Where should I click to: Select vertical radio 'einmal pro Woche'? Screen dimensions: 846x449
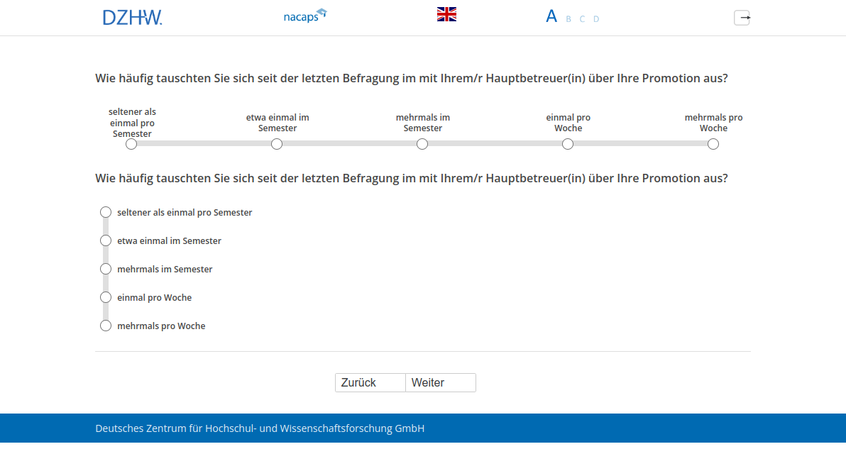106,297
